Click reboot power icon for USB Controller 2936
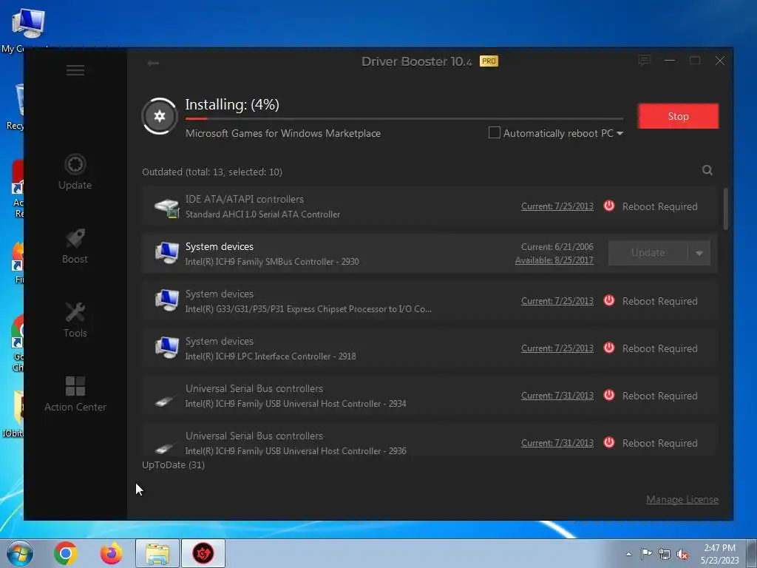 pos(609,442)
